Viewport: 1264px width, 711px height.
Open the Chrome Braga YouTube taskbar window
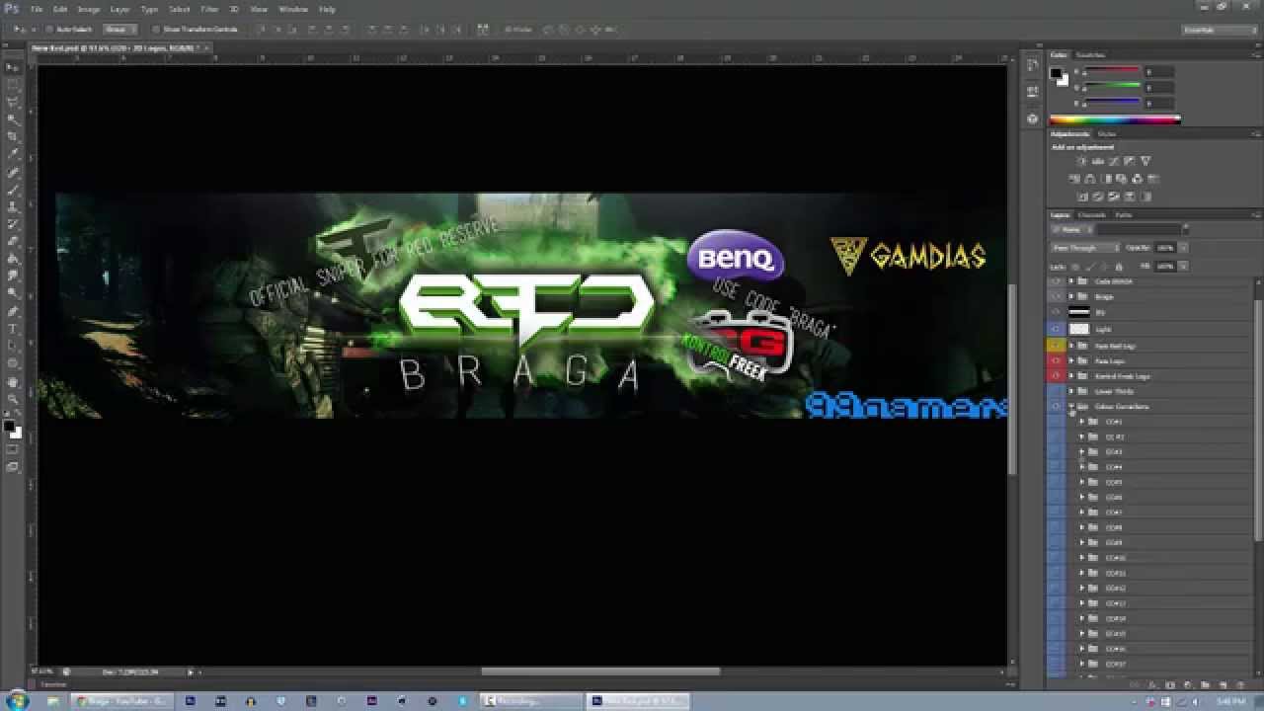coord(123,701)
